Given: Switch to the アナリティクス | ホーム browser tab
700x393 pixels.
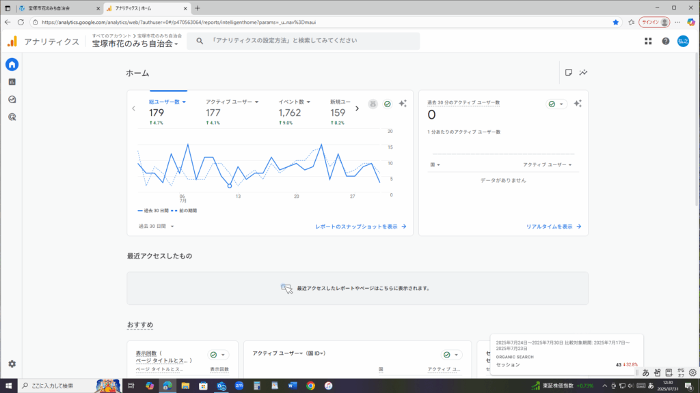Looking at the screenshot, I should (148, 8).
